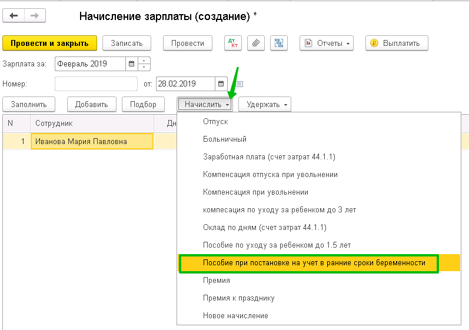The image size is (469, 330).
Task: Open the Удержать dropdown
Action: click(265, 104)
